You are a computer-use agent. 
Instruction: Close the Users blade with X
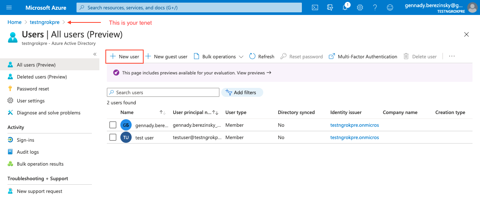click(x=466, y=34)
